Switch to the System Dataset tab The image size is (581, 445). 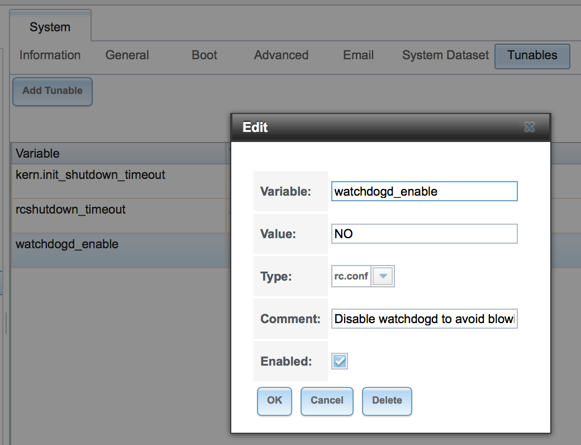445,55
